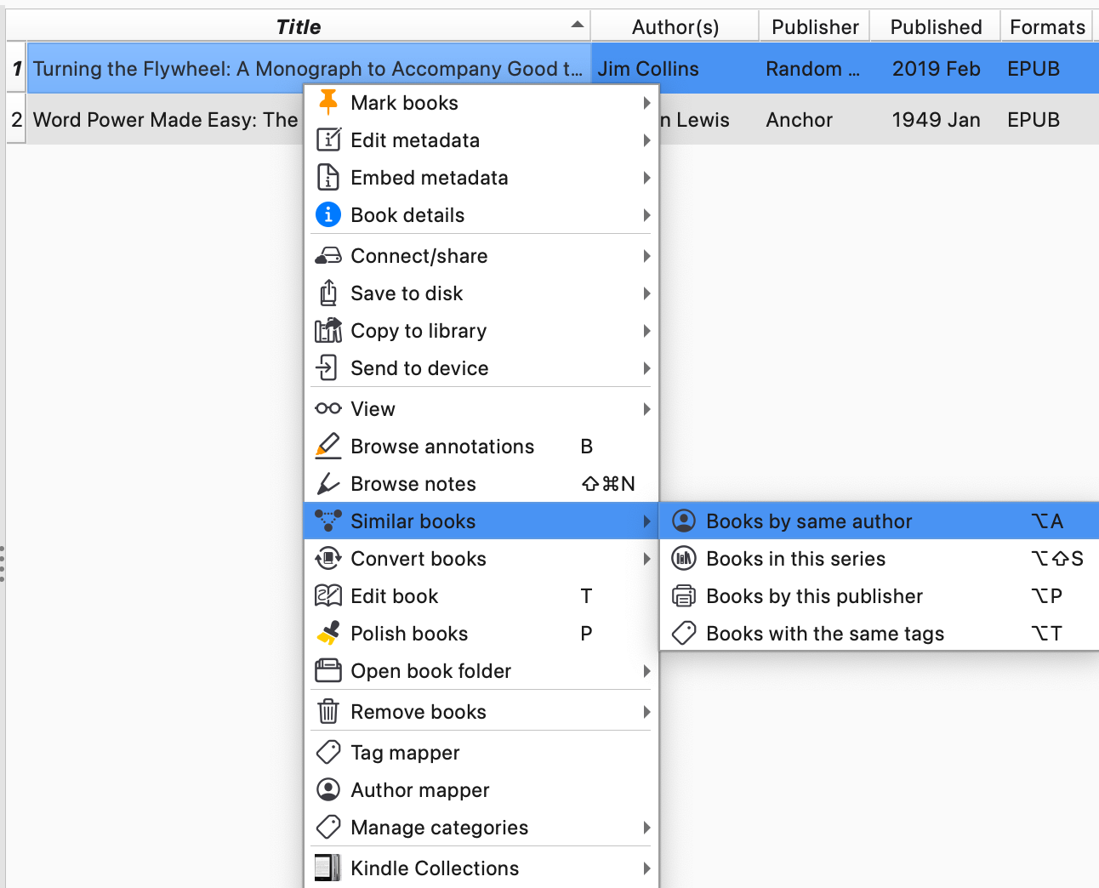Sort by the Published column header
The width and height of the screenshot is (1099, 888).
[935, 27]
